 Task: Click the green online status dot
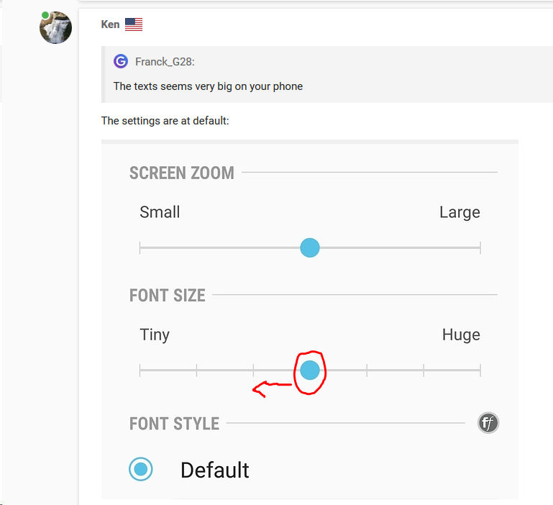tap(45, 15)
